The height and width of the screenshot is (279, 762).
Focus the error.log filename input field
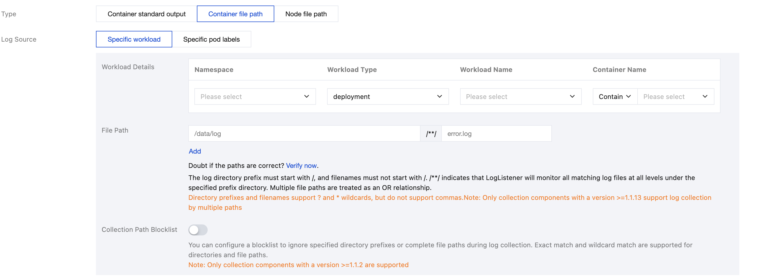point(496,134)
